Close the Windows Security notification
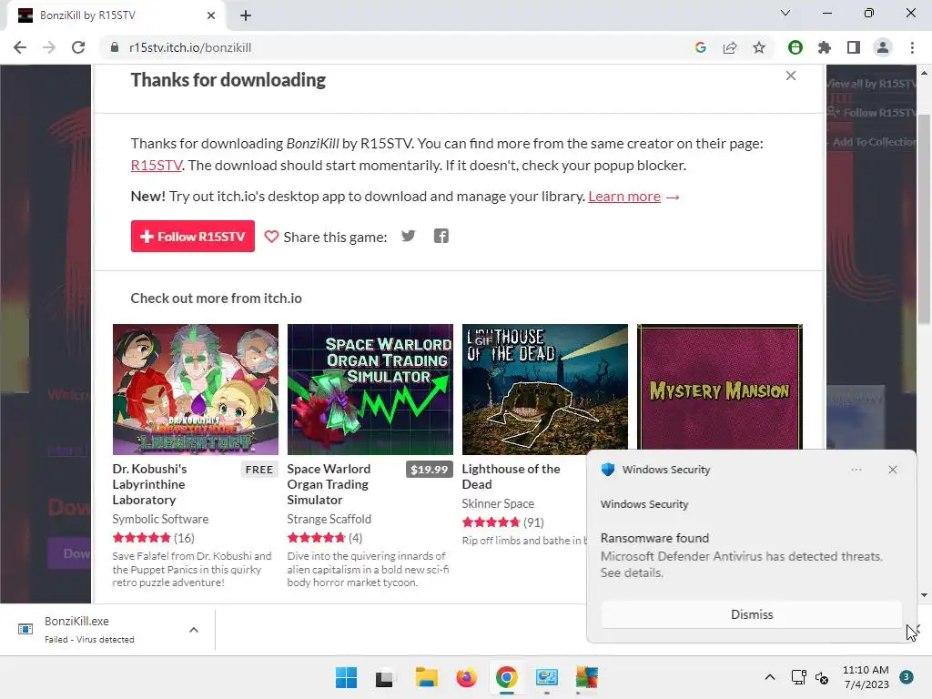The image size is (932, 699). coord(893,470)
